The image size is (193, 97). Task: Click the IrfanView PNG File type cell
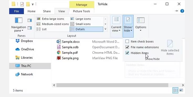tap(105, 58)
